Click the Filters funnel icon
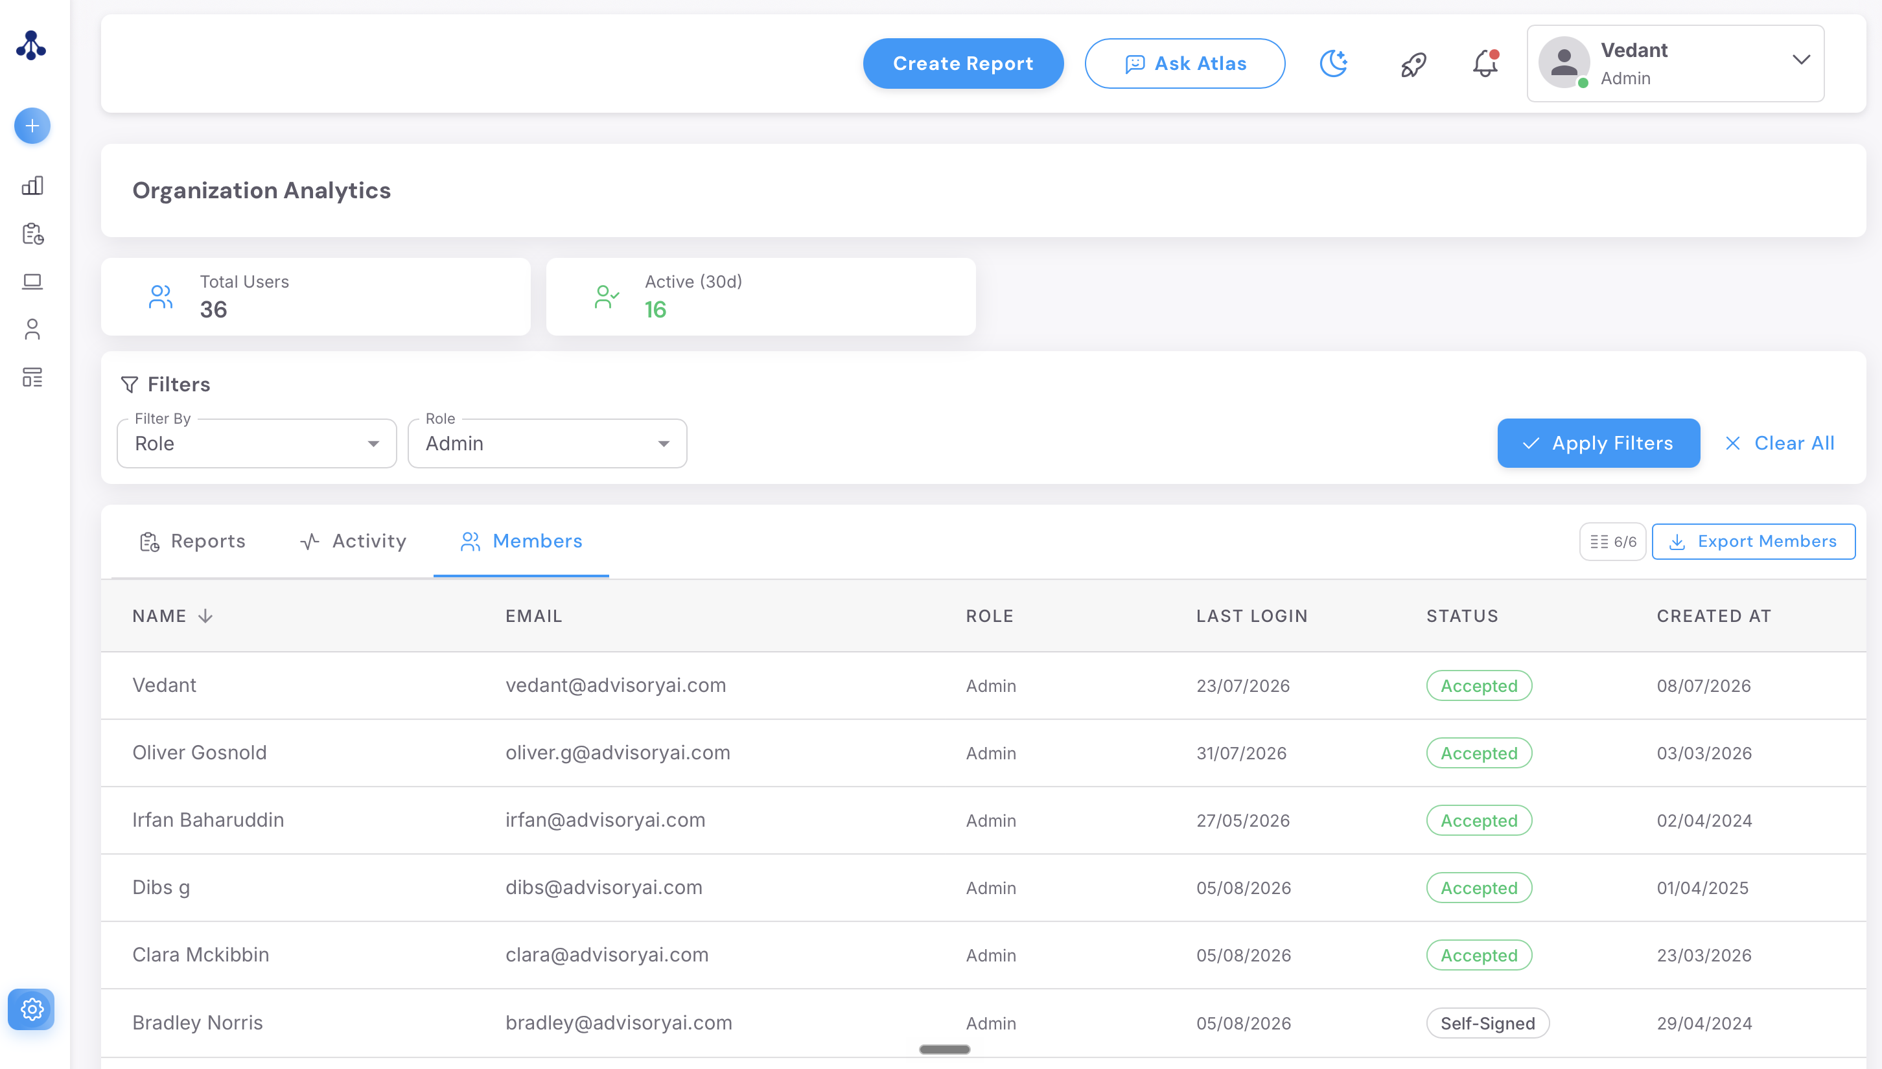Image resolution: width=1882 pixels, height=1069 pixels. (x=129, y=384)
